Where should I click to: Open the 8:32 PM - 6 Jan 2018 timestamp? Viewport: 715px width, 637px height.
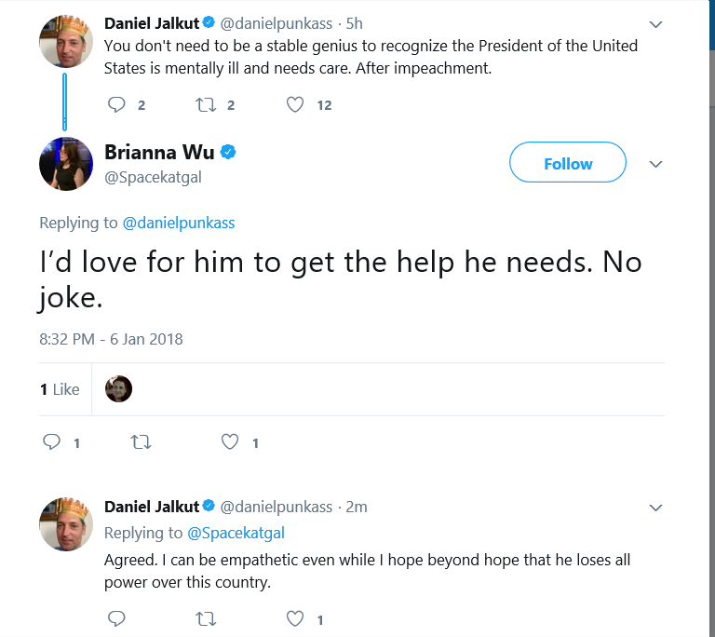click(x=111, y=339)
